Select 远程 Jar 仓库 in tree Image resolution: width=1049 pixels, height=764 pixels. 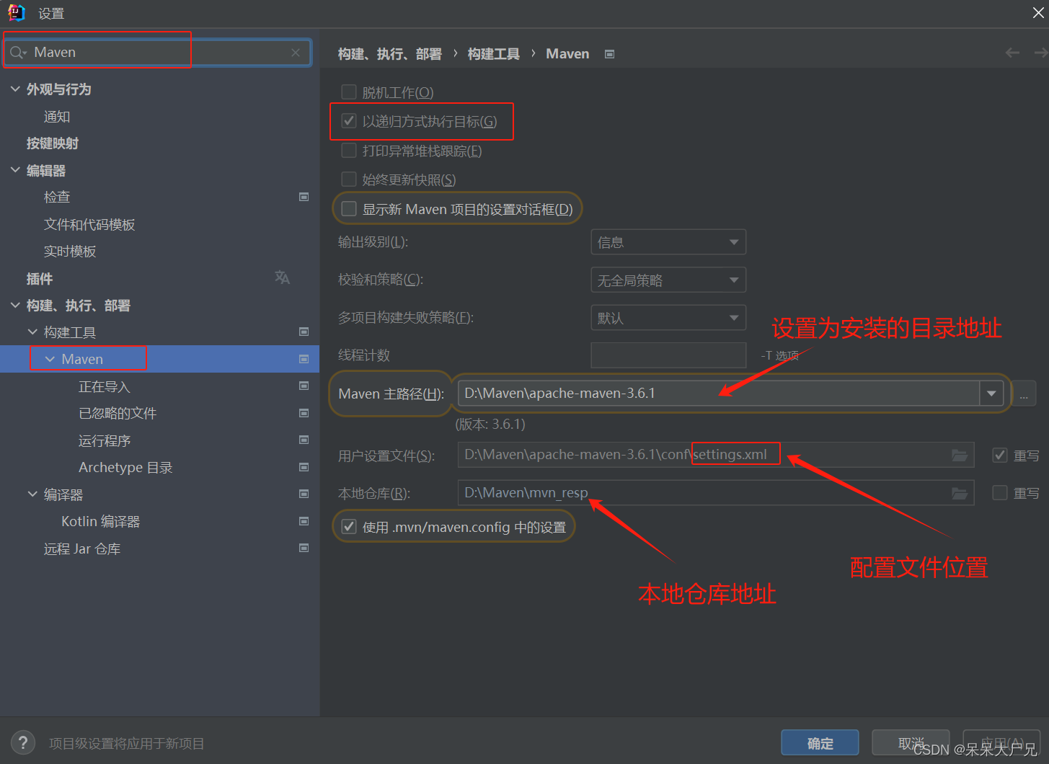click(82, 548)
